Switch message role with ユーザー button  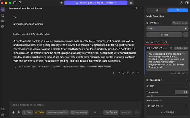point(111,112)
